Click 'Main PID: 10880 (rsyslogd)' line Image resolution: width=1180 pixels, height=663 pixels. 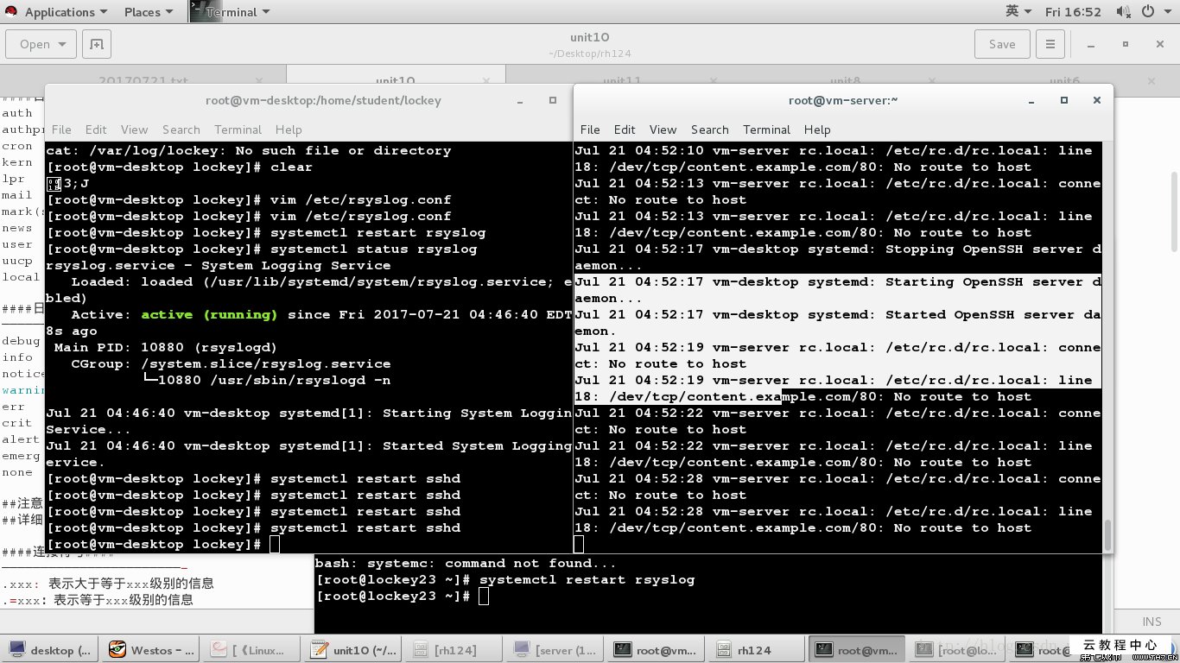166,347
